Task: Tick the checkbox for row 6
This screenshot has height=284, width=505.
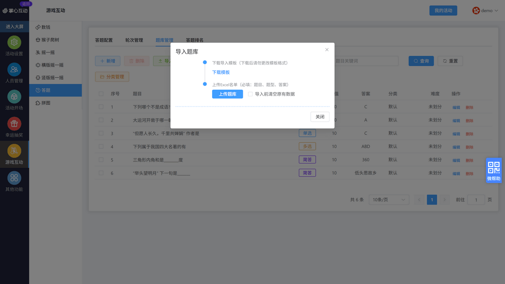Action: tap(101, 173)
